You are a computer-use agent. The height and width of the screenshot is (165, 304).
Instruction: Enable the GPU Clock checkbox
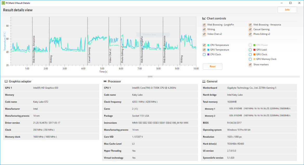(x=250, y=55)
